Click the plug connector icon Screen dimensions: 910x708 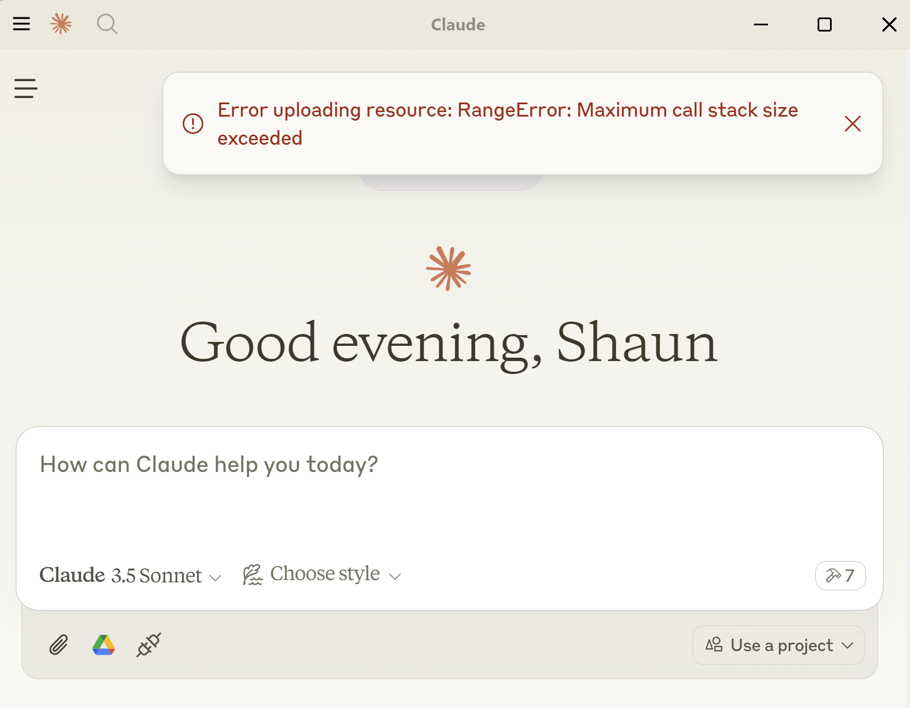pos(149,645)
